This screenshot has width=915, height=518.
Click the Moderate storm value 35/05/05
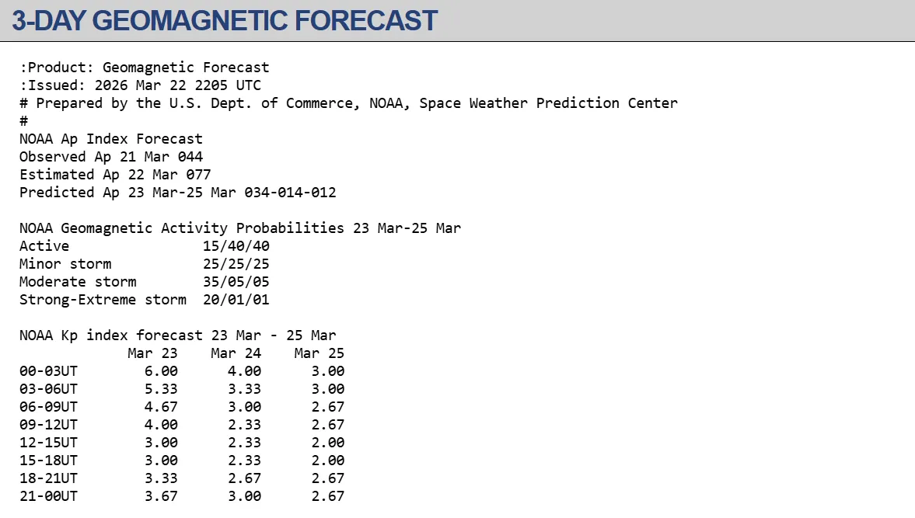click(x=236, y=282)
